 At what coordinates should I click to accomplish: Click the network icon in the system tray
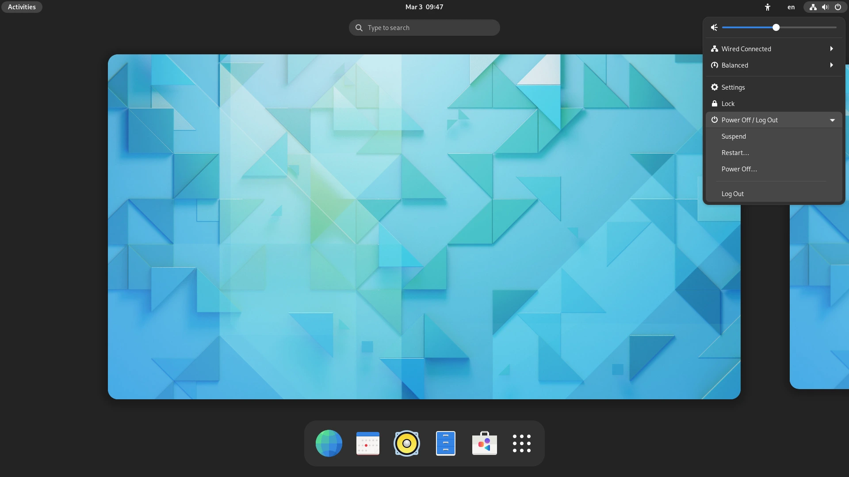(813, 7)
